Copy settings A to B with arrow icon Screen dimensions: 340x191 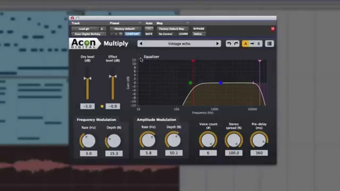[x=252, y=44]
